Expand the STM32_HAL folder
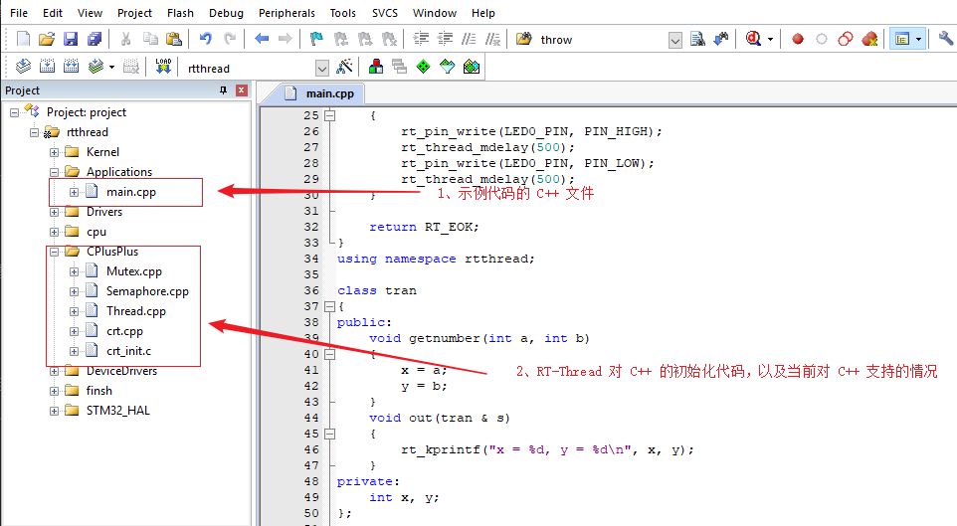This screenshot has width=957, height=526. point(55,412)
